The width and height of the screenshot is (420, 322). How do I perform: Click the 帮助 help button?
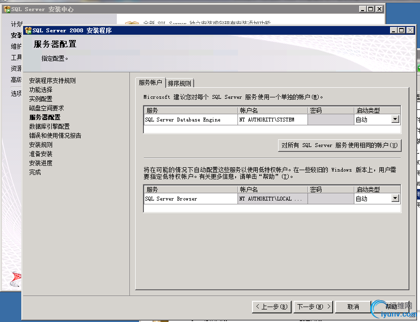coord(391,307)
